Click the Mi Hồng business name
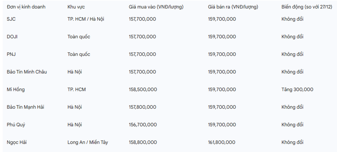Screen dimensions: 337x152 tap(16, 89)
